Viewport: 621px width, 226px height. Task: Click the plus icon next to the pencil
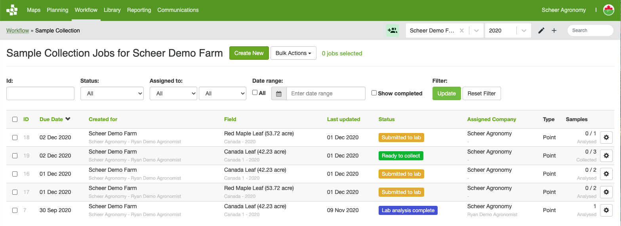(x=554, y=30)
